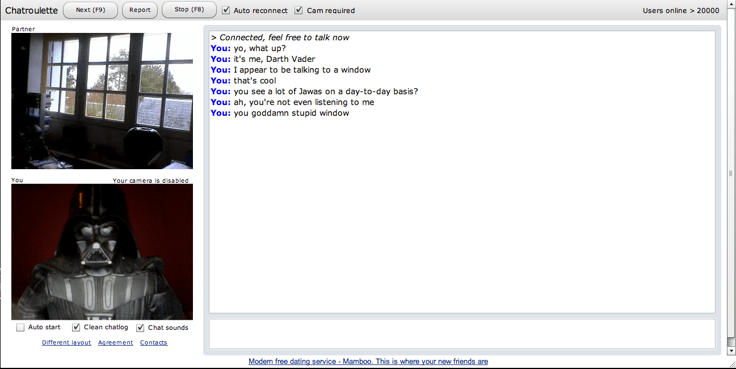
Task: Turn off the Chat sounds checkbox
Action: click(x=140, y=328)
